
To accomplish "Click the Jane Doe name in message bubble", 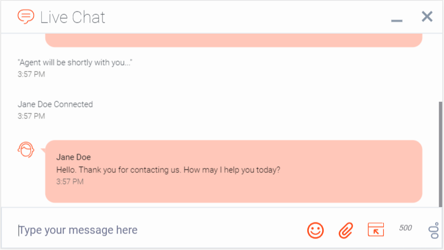I will tap(73, 157).
